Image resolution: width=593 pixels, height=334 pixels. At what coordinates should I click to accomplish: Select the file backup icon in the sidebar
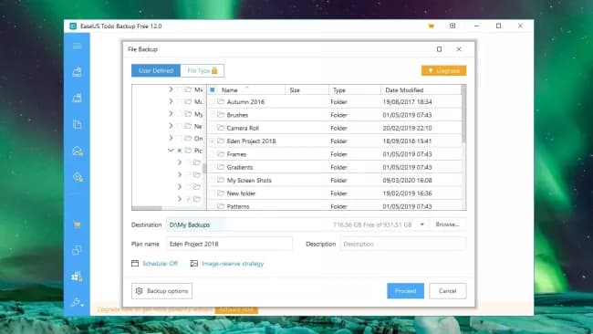[77, 124]
